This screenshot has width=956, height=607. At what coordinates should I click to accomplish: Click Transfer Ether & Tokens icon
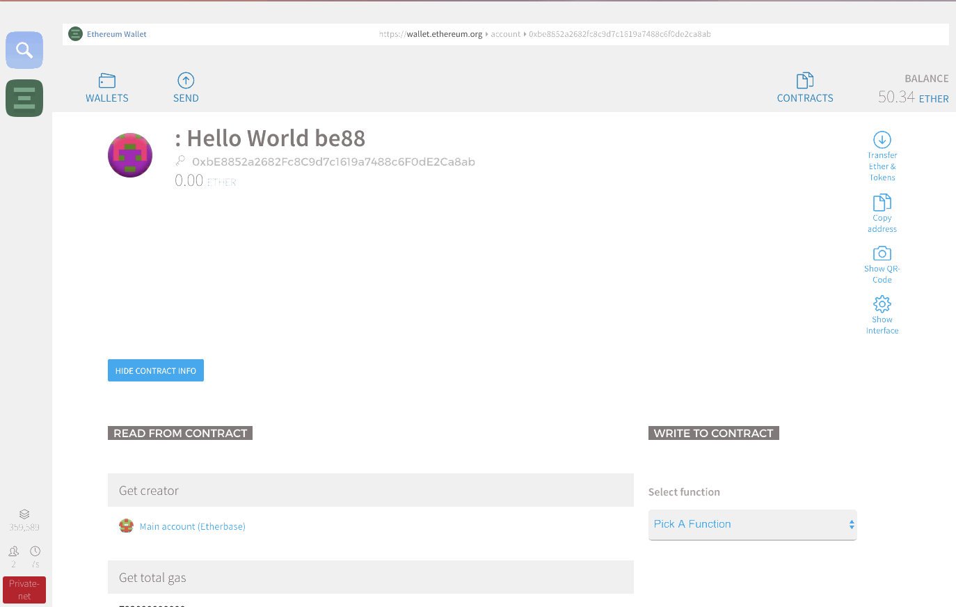[882, 157]
